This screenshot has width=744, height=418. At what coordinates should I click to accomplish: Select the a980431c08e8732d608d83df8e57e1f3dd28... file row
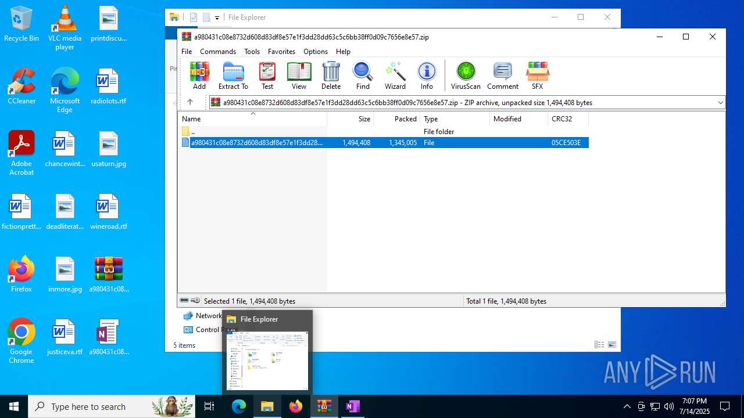pos(384,142)
